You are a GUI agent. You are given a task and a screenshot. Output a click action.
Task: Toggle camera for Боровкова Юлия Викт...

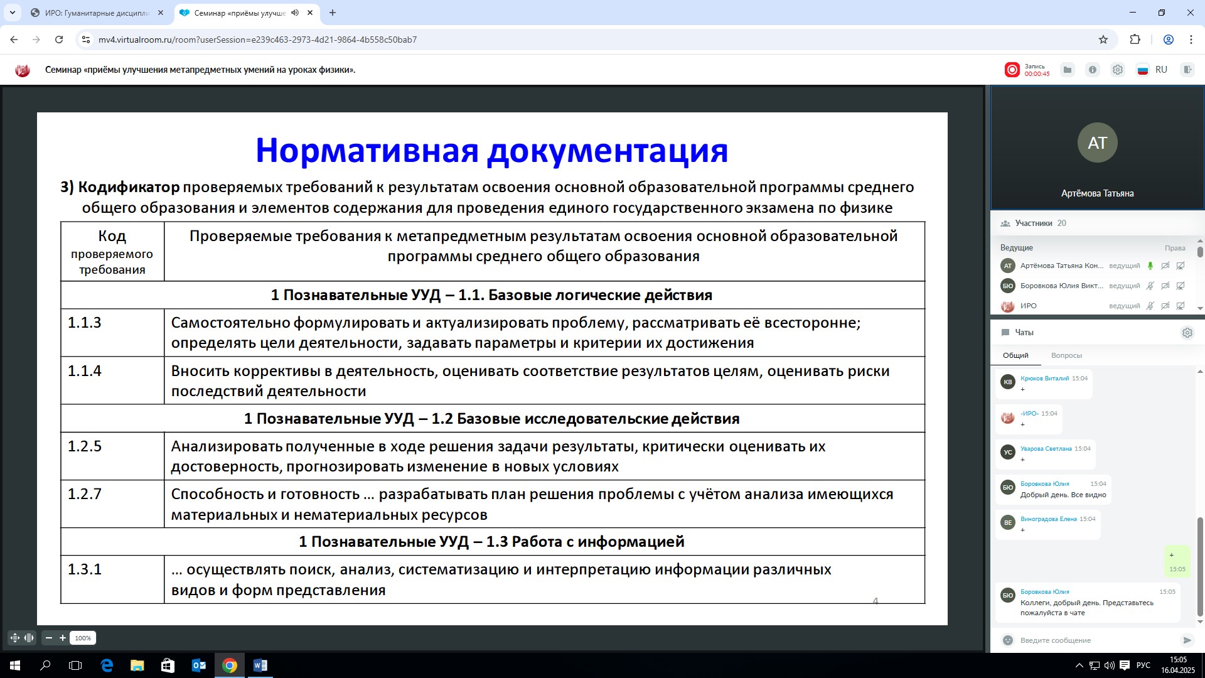point(1165,286)
